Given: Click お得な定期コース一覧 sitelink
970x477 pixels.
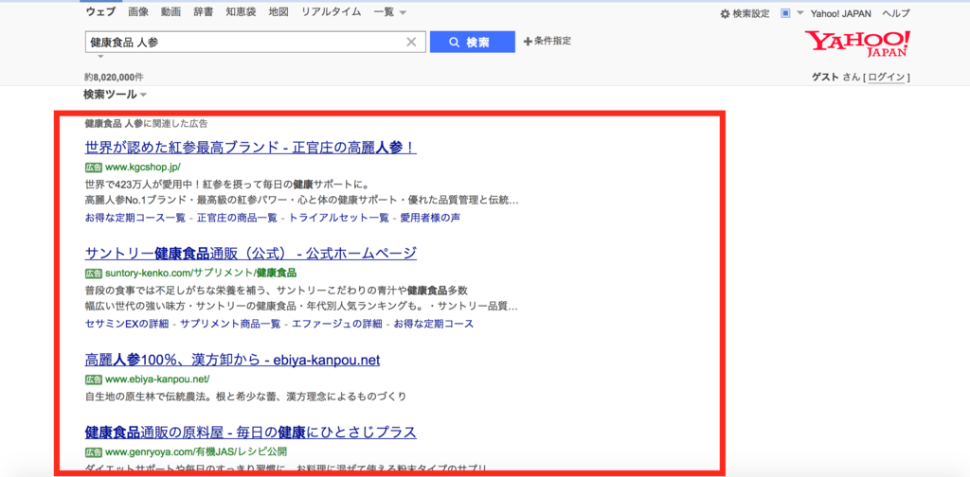Looking at the screenshot, I should tap(135, 218).
